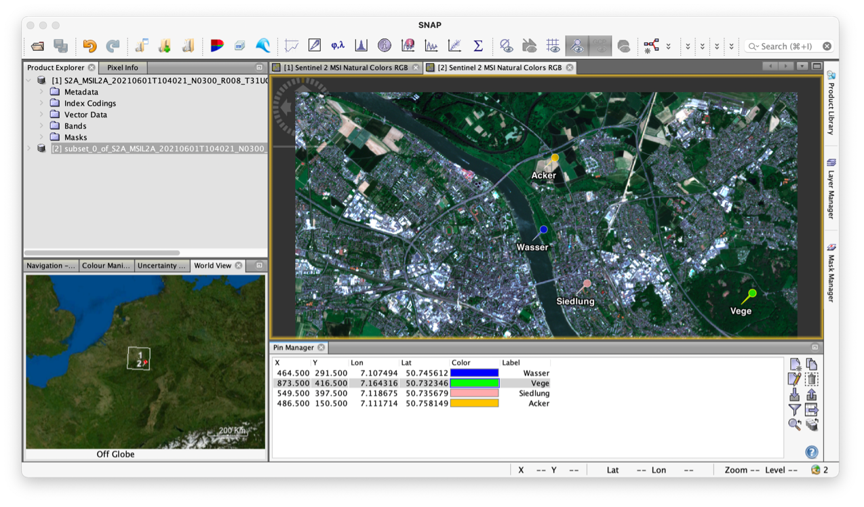Screen dimensions: 864x507
Task: Create a new pin in Pin Manager
Action: 795,364
